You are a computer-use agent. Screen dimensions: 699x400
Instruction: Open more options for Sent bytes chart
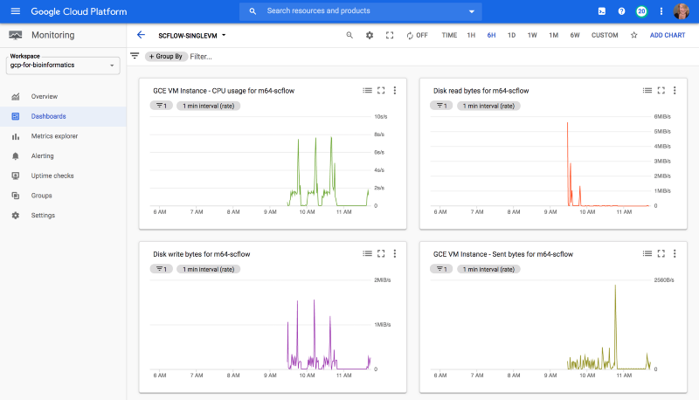point(675,254)
